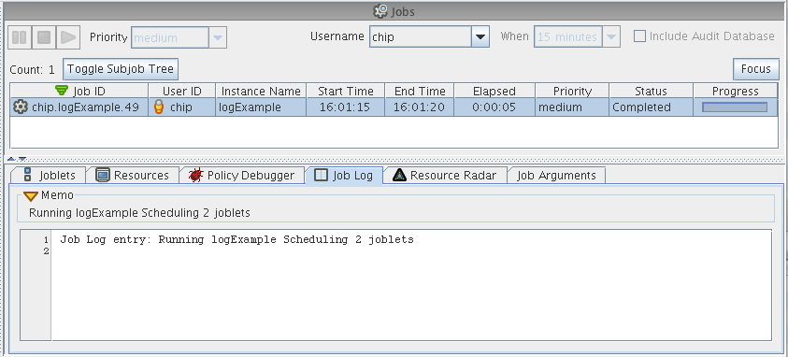Image resolution: width=788 pixels, height=357 pixels.
Task: Enable Include Audit Database checkbox
Action: (639, 36)
